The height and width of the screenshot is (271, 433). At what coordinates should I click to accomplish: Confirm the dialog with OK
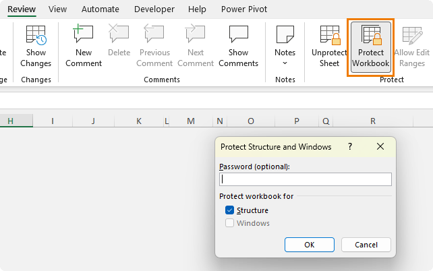pyautogui.click(x=310, y=245)
